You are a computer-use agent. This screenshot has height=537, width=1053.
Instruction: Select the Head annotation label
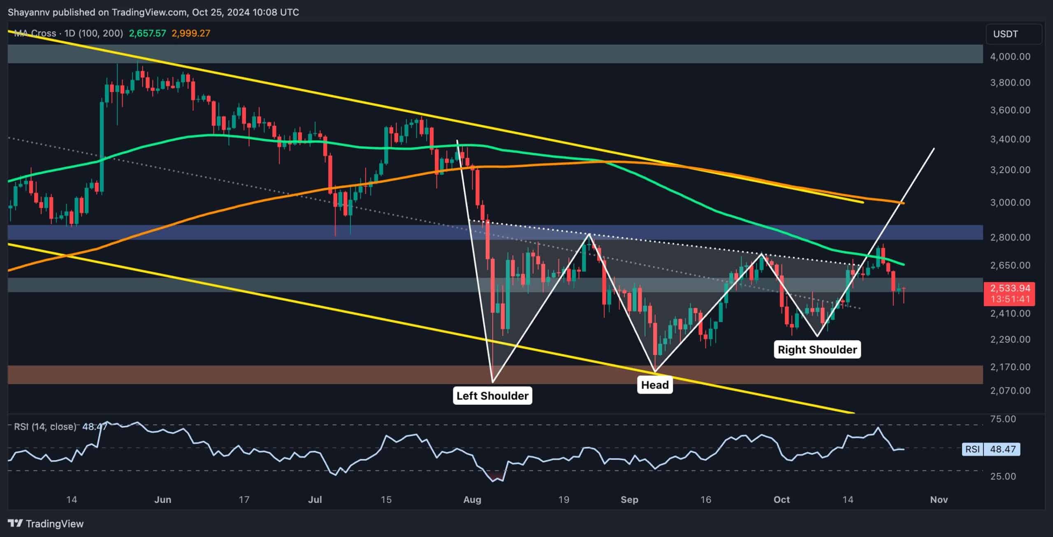(x=655, y=385)
